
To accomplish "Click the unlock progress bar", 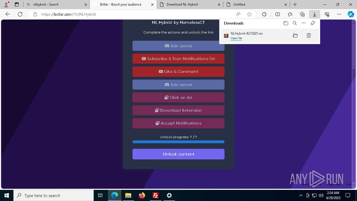I will pyautogui.click(x=178, y=142).
